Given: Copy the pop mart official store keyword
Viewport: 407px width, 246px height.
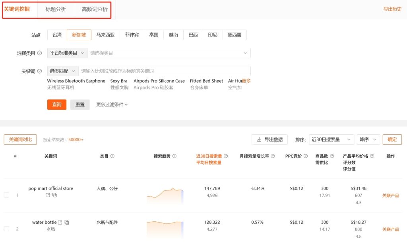Looking at the screenshot, I should (55, 195).
